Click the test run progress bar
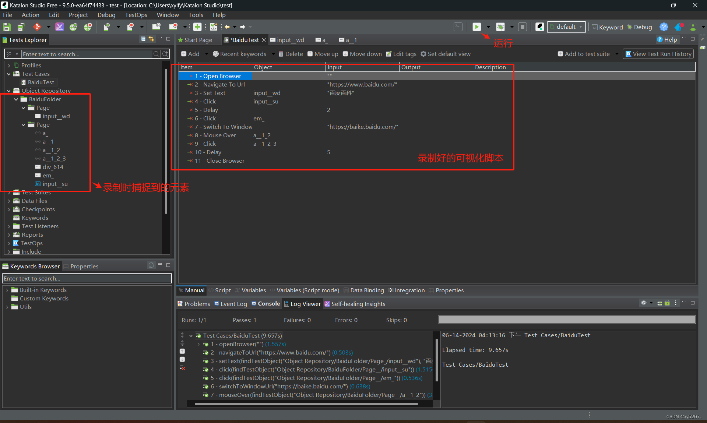707x423 pixels. 566,320
